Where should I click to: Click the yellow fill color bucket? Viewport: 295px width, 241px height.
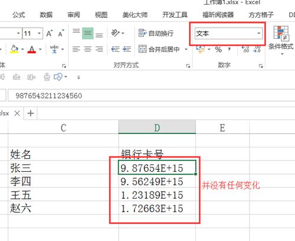click(14, 49)
